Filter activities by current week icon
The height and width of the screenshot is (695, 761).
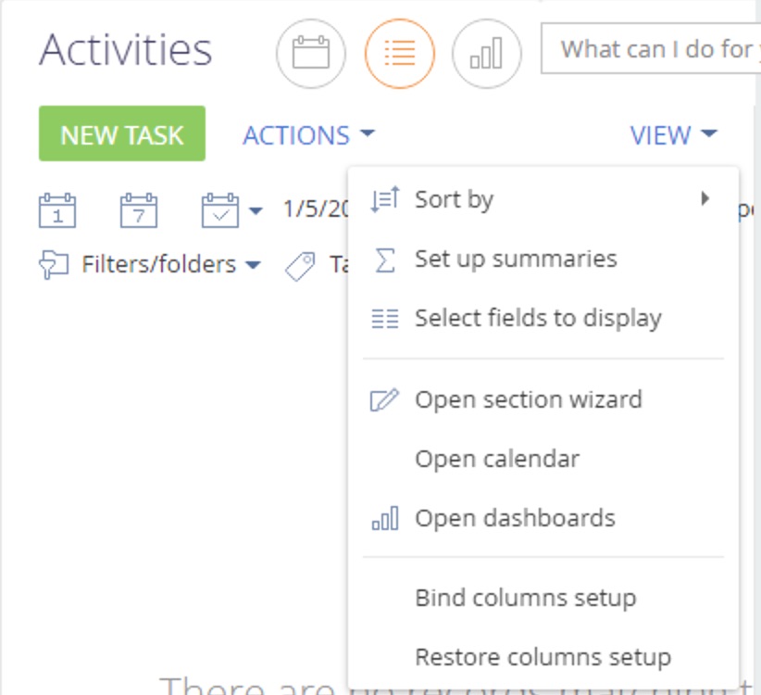click(139, 210)
